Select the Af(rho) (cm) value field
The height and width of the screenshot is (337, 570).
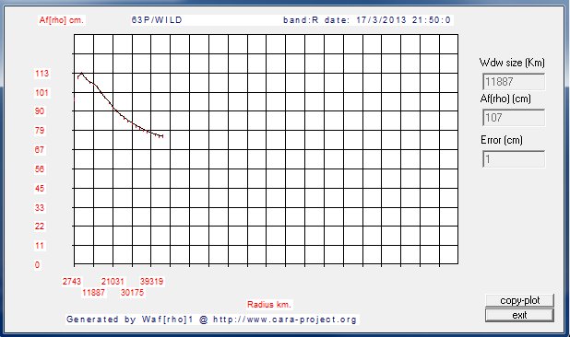[514, 118]
